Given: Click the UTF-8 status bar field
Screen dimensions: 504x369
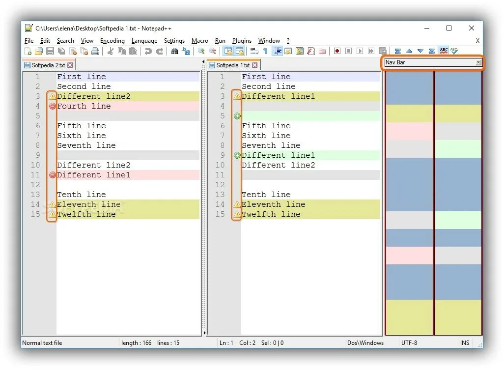Looking at the screenshot, I should point(409,343).
